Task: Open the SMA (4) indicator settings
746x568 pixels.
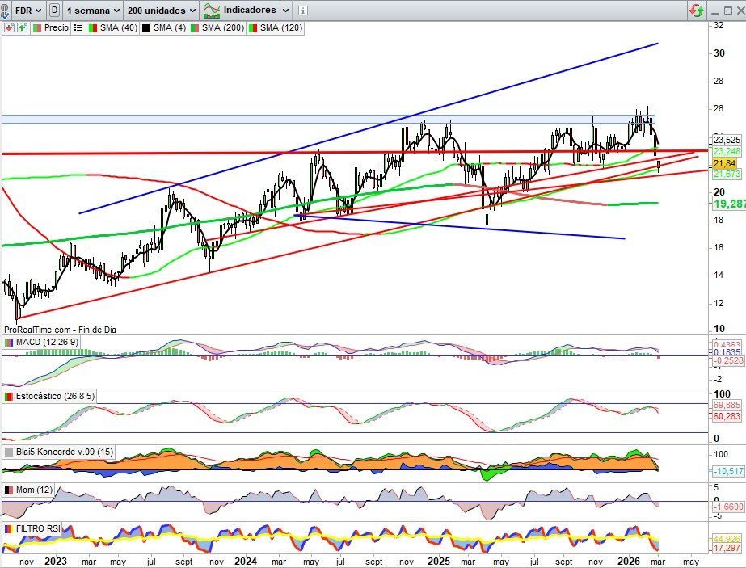Action: point(164,28)
